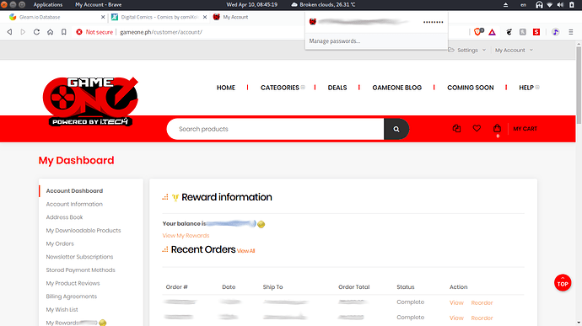
Task: Go to the browser home page
Action: click(50, 32)
